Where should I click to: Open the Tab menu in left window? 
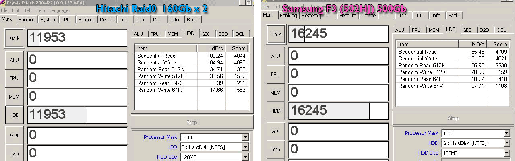click(x=28, y=10)
